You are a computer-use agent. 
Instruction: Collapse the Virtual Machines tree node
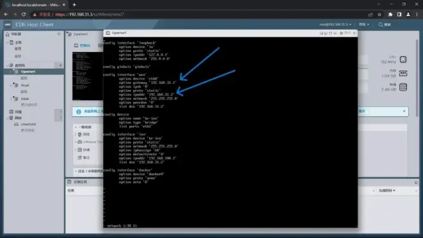tap(7, 65)
